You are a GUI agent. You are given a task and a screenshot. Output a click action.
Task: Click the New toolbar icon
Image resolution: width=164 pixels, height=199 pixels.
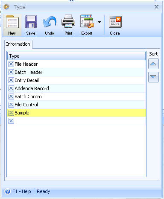pyautogui.click(x=12, y=25)
